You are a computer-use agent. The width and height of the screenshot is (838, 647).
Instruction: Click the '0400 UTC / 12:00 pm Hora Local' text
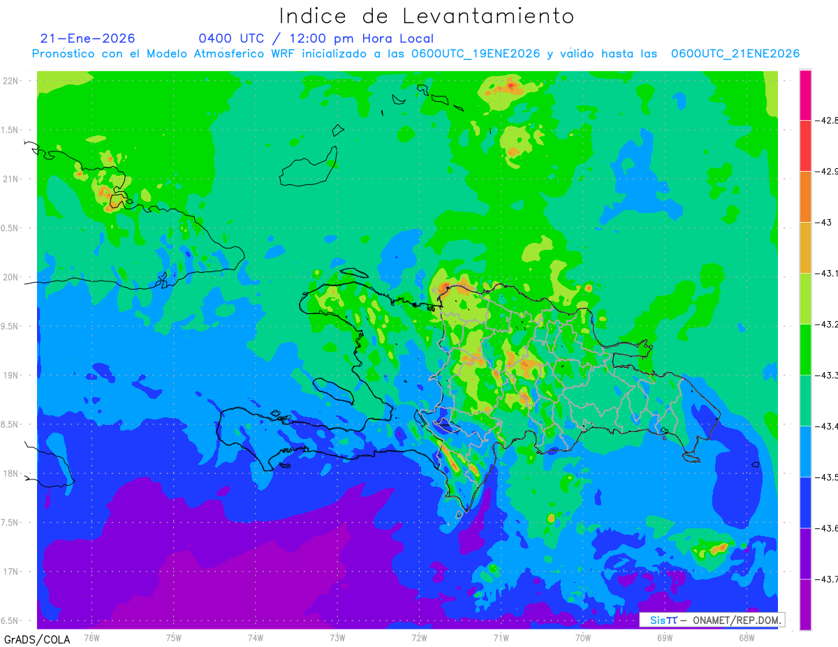click(316, 38)
